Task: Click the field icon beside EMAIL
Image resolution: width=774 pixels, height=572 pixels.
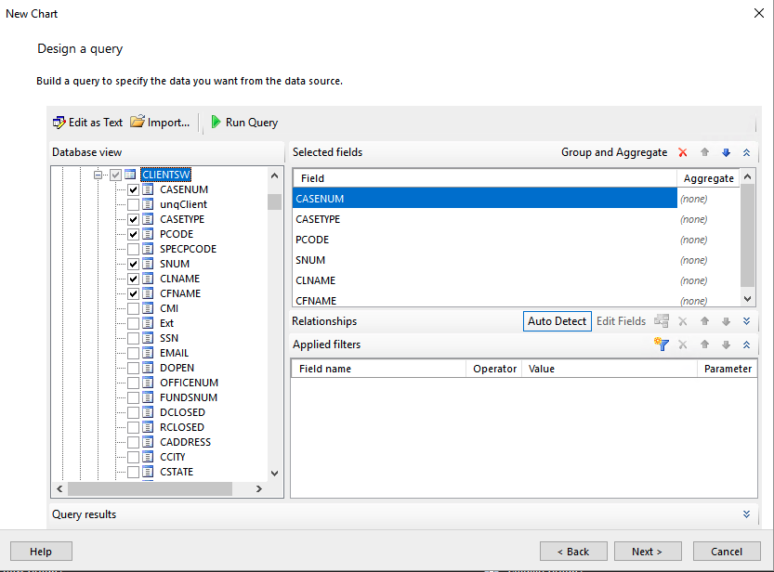Action: tap(148, 353)
